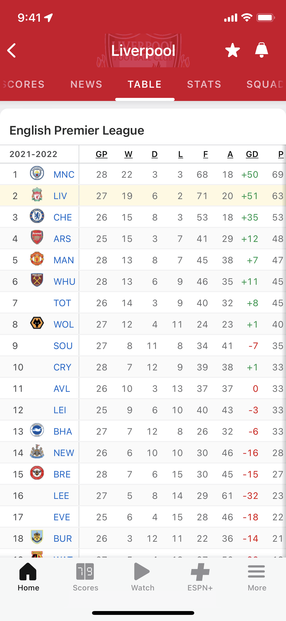The width and height of the screenshot is (286, 621).
Task: Tap the Wolves club crest
Action: 37,323
